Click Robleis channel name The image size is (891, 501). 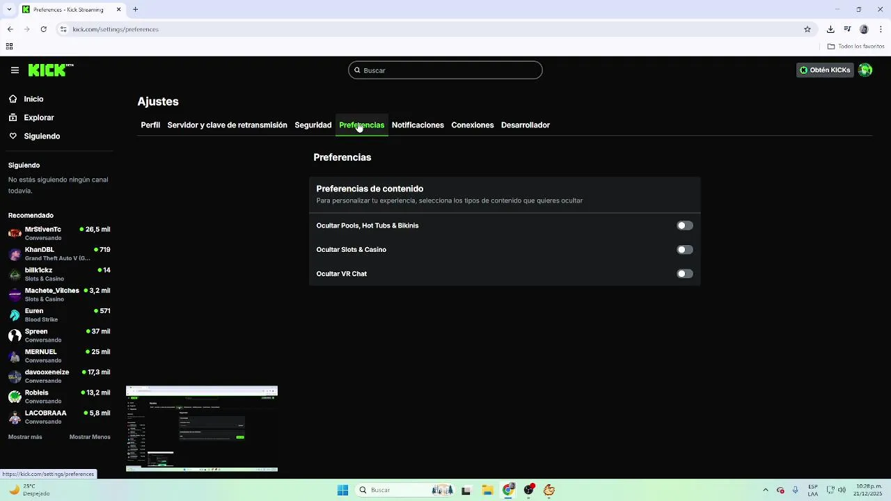pyautogui.click(x=37, y=392)
